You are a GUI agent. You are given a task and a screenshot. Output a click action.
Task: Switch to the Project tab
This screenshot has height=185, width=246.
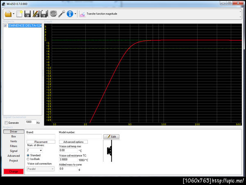[x=14, y=161]
